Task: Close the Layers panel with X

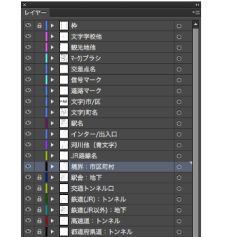Action: click(25, 5)
